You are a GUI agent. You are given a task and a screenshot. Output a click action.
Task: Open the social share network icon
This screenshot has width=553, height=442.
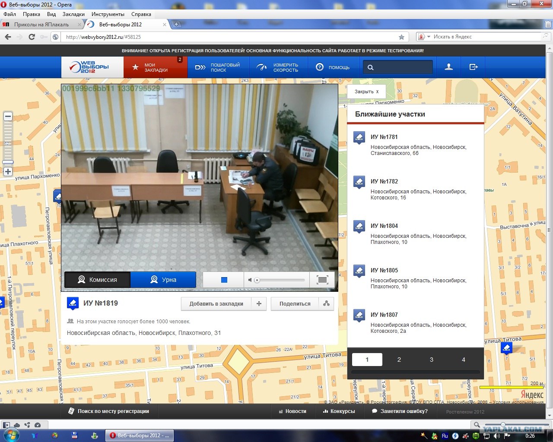[326, 303]
